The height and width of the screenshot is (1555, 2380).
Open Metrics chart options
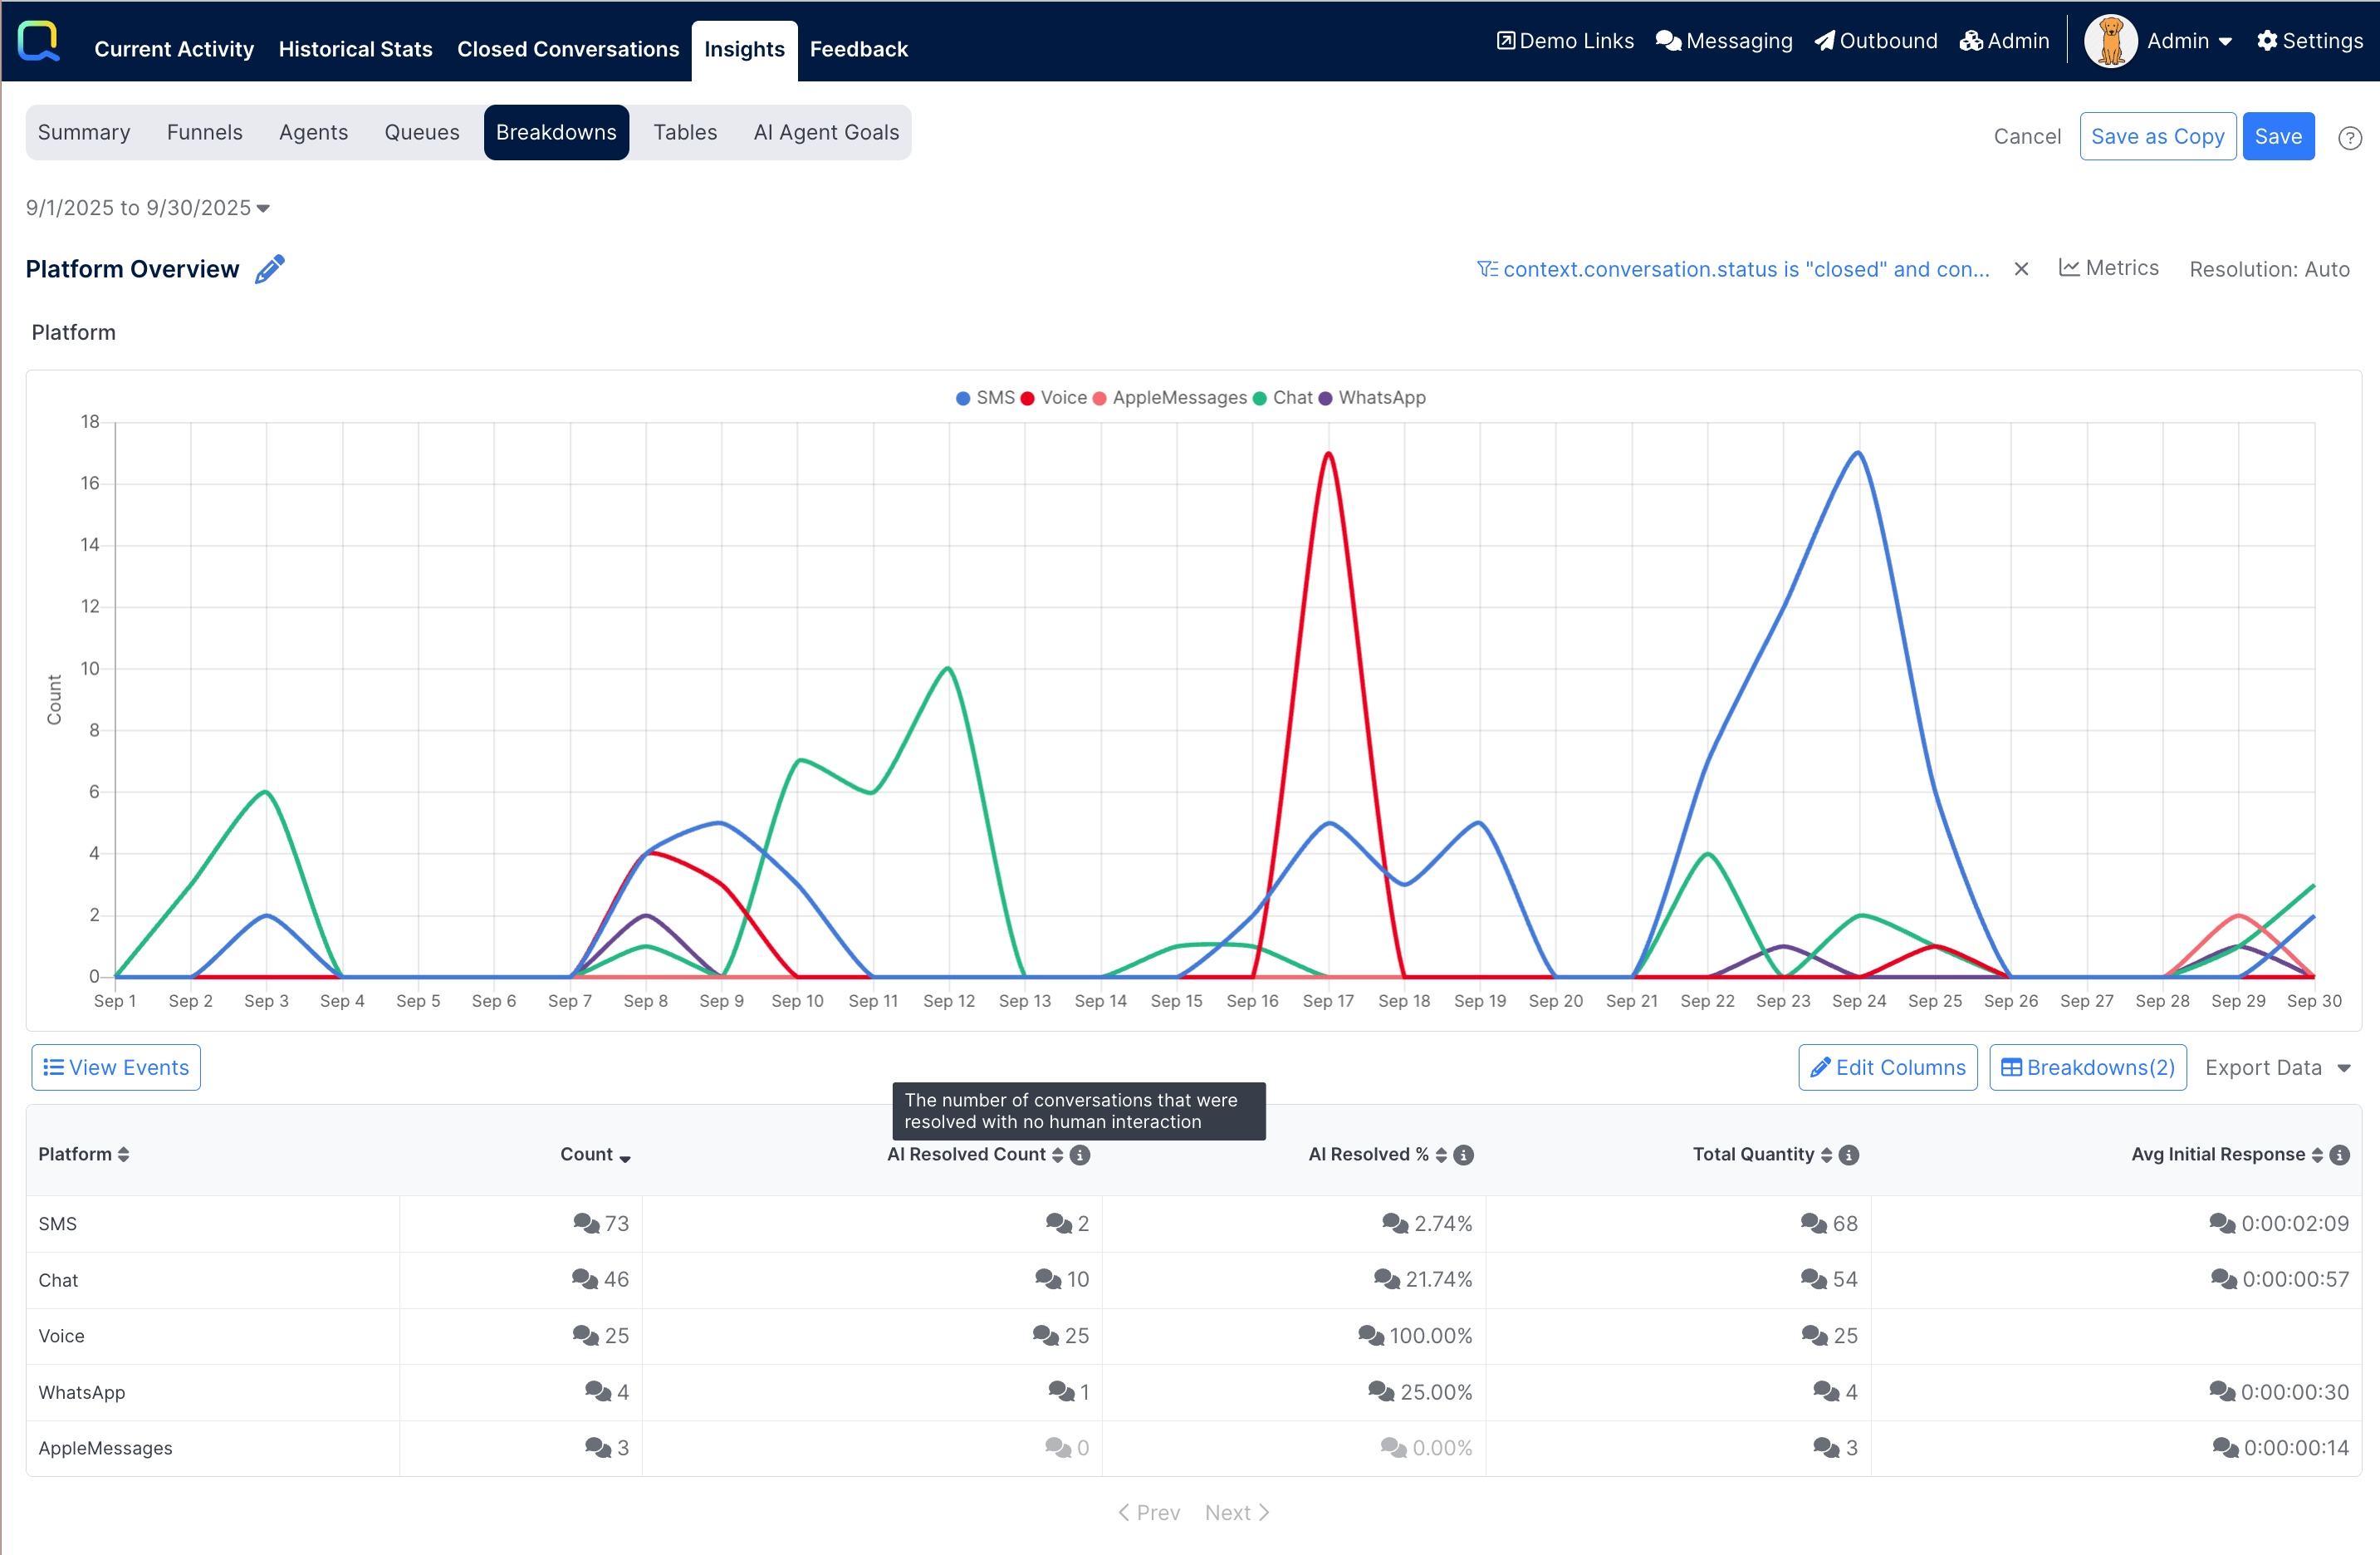pyautogui.click(x=2109, y=268)
